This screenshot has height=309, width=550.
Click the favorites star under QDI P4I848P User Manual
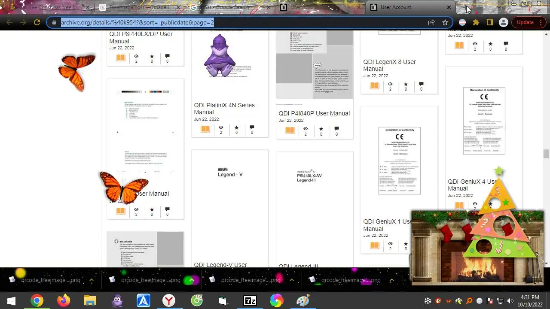coord(321,129)
